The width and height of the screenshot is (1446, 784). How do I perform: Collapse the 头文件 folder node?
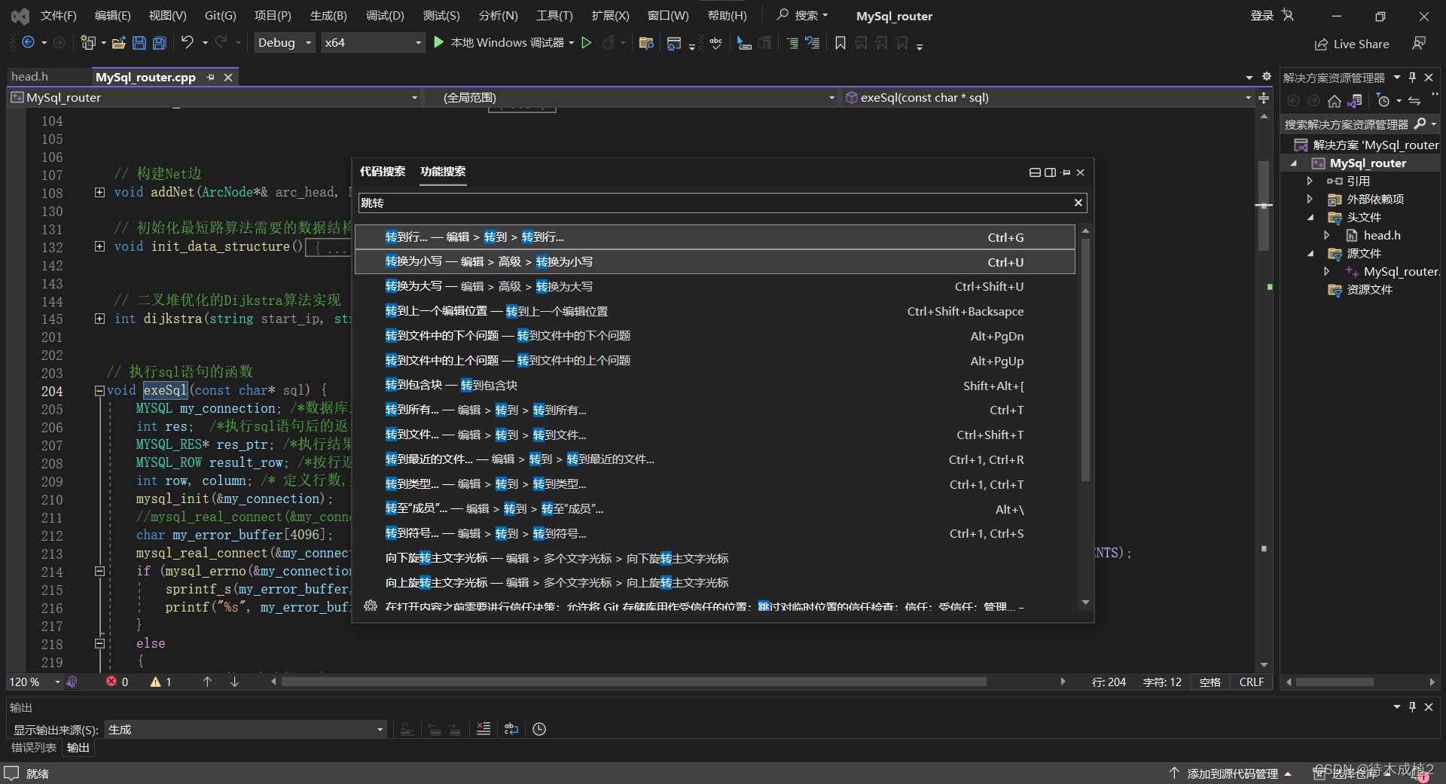tap(1310, 218)
